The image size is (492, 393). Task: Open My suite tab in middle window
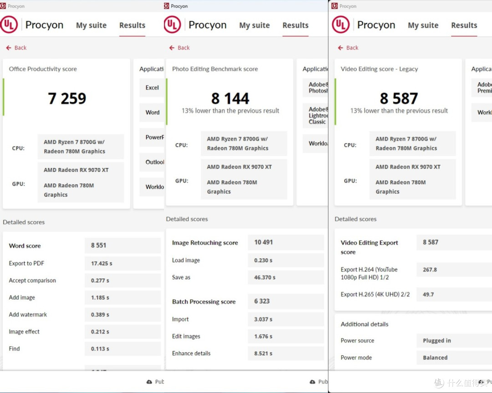(x=255, y=25)
